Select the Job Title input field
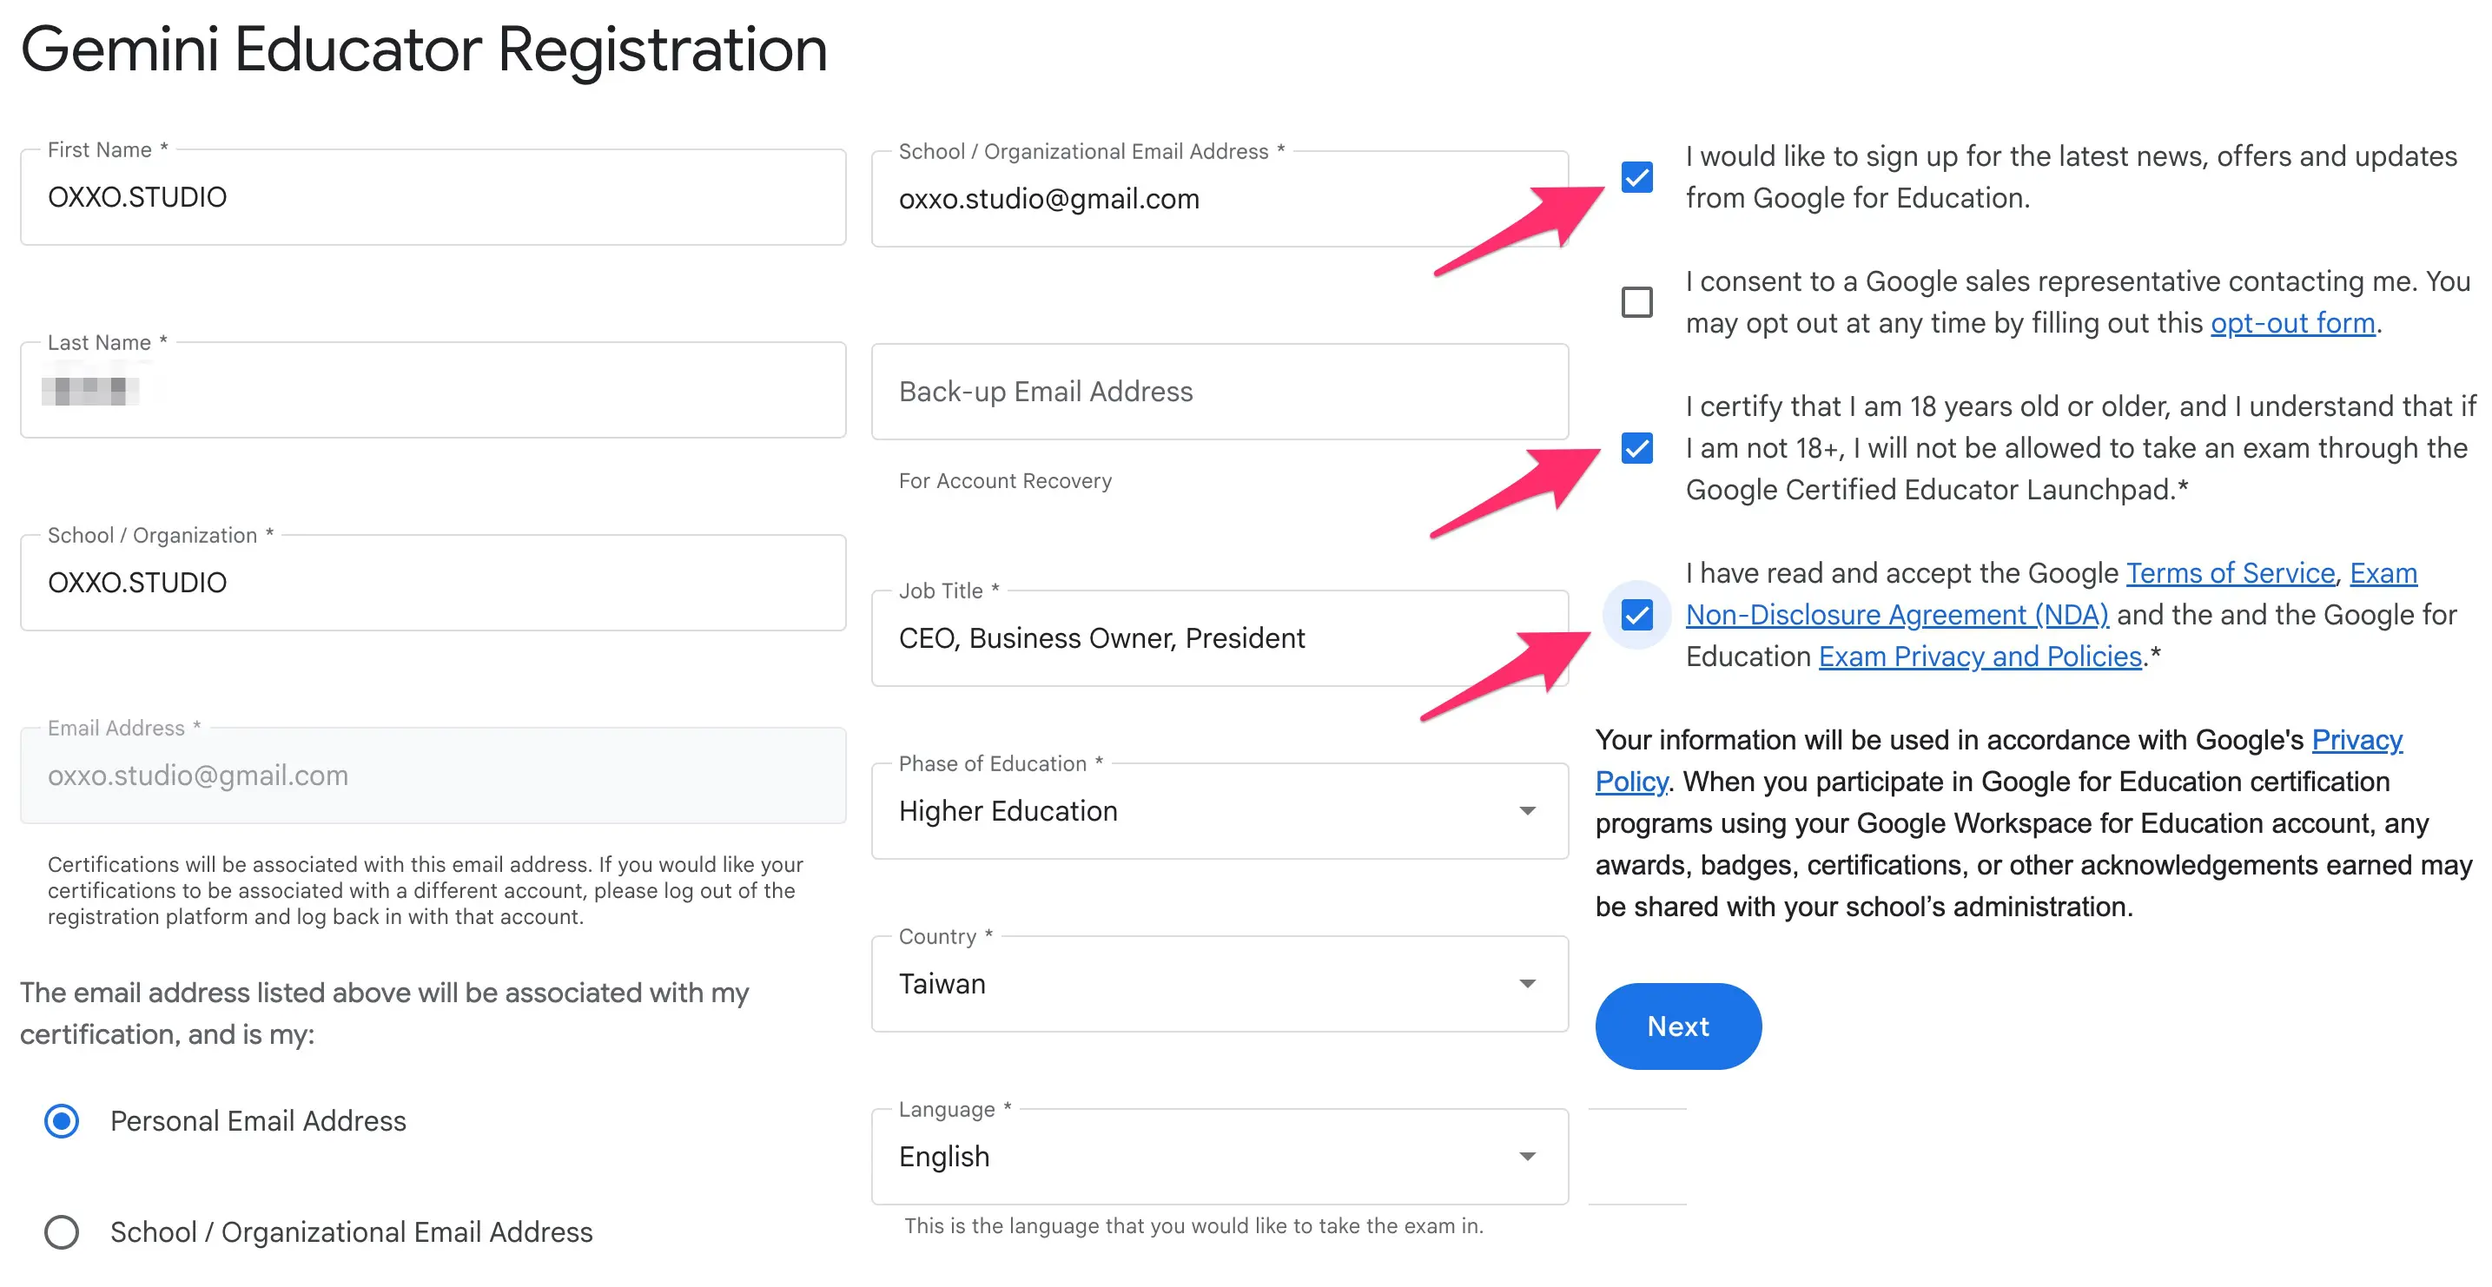This screenshot has height=1287, width=2492. 1219,638
